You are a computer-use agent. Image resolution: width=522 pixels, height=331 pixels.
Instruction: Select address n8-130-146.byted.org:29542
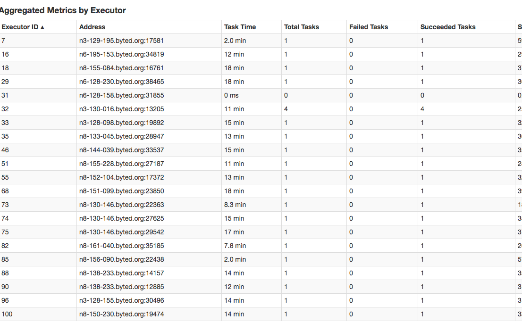121,232
